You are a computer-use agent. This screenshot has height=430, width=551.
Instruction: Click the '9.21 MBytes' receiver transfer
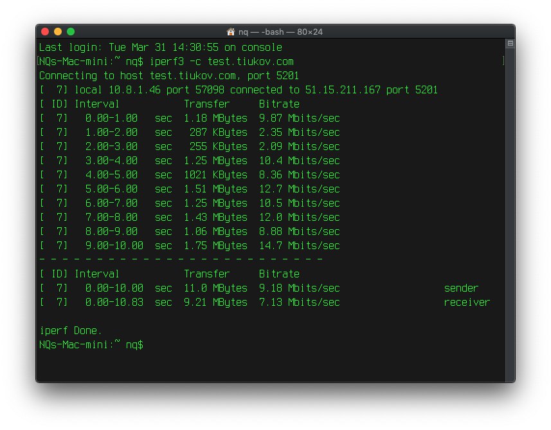(x=216, y=303)
